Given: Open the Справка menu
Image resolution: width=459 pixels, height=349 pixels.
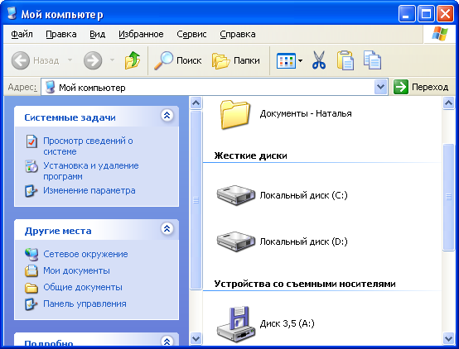Looking at the screenshot, I should (238, 34).
